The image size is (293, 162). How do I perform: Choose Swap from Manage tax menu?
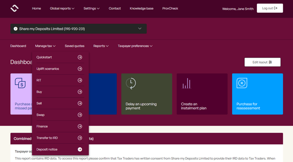[x=60, y=115]
